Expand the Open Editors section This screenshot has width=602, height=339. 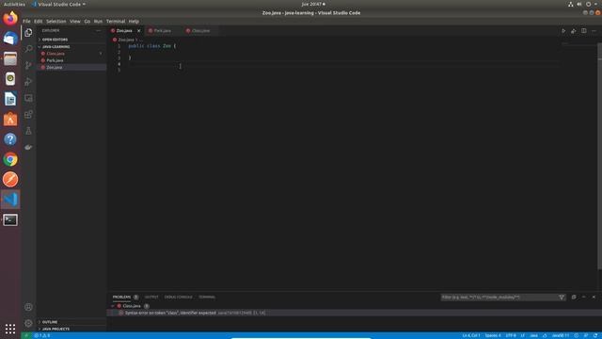[x=55, y=40]
